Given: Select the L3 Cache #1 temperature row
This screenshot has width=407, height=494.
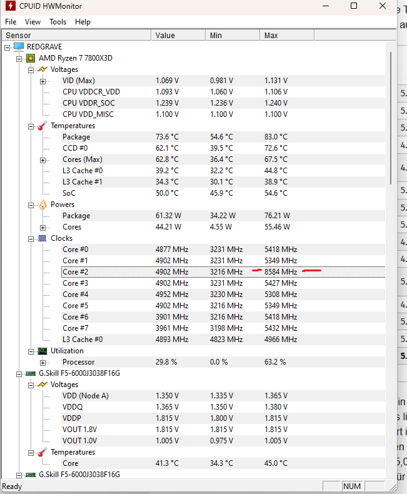Looking at the screenshot, I should coord(223,182).
